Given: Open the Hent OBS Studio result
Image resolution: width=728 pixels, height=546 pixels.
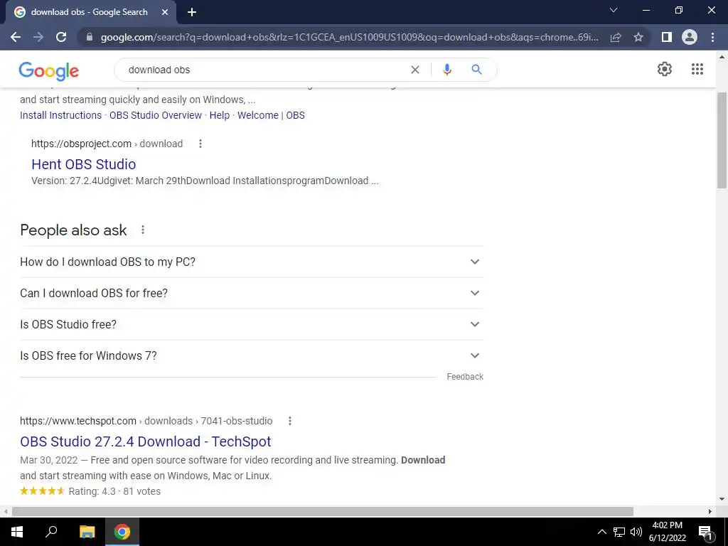Looking at the screenshot, I should click(x=84, y=164).
